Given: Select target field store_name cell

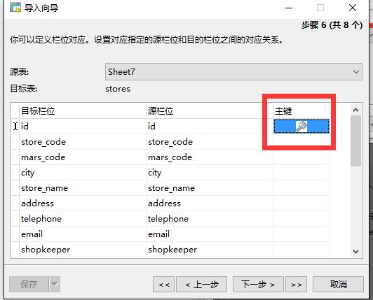Looking at the screenshot, I should point(83,188).
